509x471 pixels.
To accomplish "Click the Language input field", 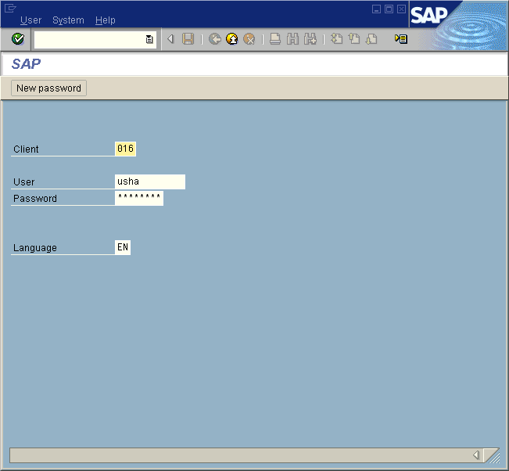I will click(x=123, y=248).
